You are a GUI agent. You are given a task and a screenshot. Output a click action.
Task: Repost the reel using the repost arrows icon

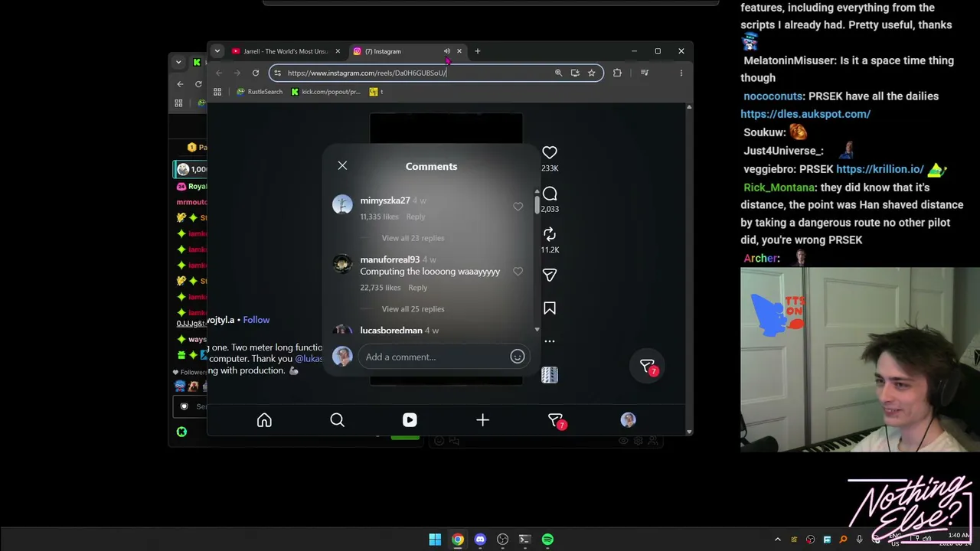coord(550,234)
